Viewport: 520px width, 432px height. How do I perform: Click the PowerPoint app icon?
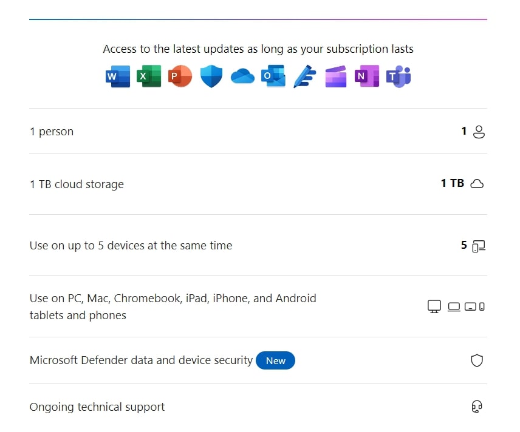click(180, 76)
